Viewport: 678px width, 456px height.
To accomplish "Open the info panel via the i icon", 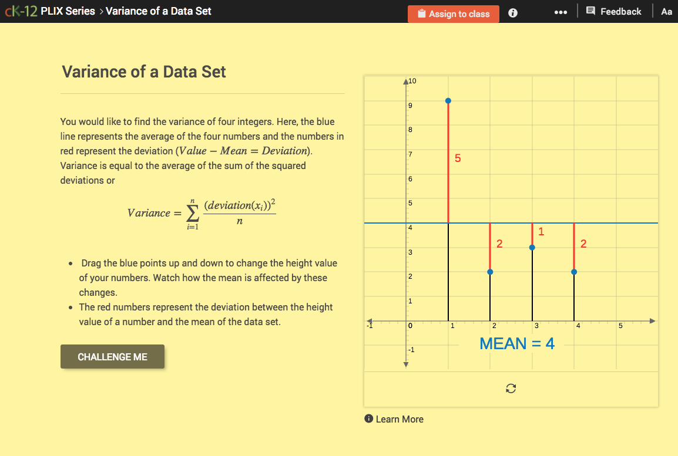I will 512,13.
